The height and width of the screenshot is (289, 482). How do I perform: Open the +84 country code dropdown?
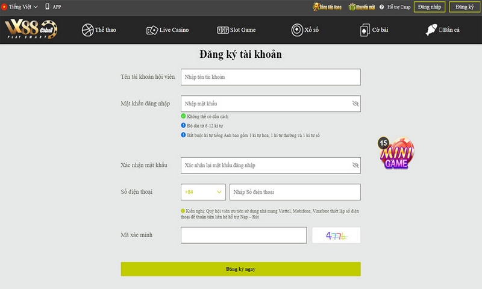click(203, 192)
